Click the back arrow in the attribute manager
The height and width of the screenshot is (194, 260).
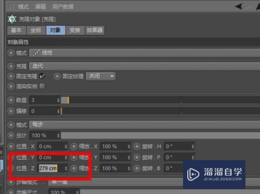pos(239,7)
